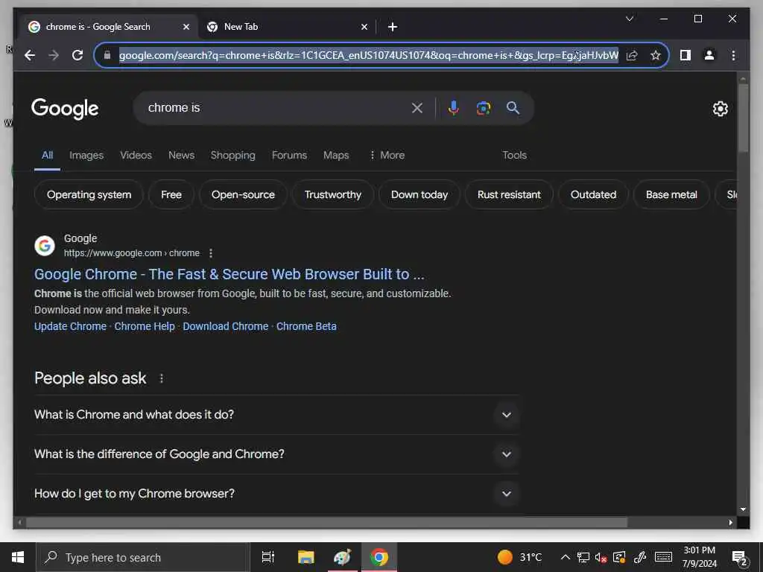
Task: Go back to the previous page
Action: click(30, 55)
